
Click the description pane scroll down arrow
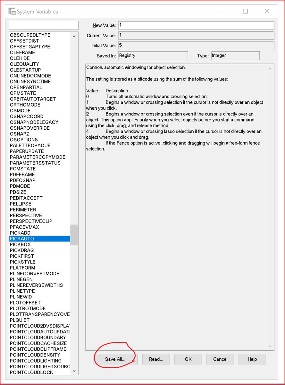coord(270,346)
